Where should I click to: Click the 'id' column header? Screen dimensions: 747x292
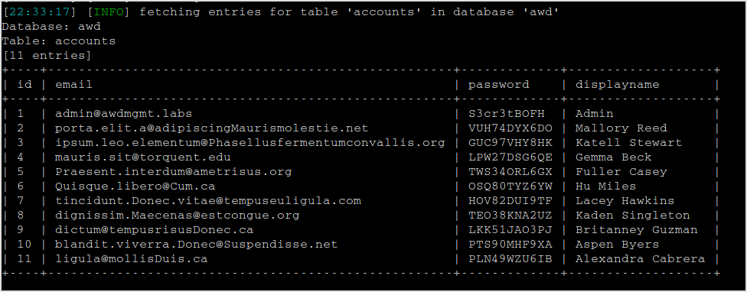coord(24,85)
